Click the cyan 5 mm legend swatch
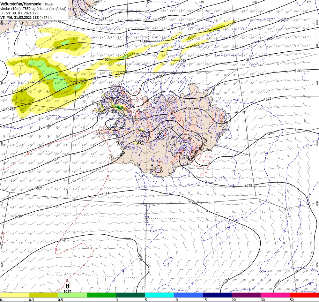The width and height of the screenshot is (319, 302). coord(159,295)
